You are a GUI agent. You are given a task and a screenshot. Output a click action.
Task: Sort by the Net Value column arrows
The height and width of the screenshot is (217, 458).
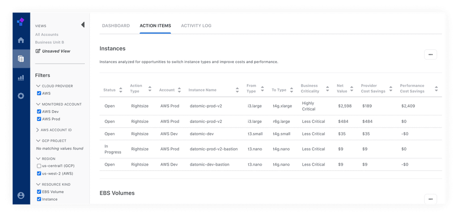point(352,88)
